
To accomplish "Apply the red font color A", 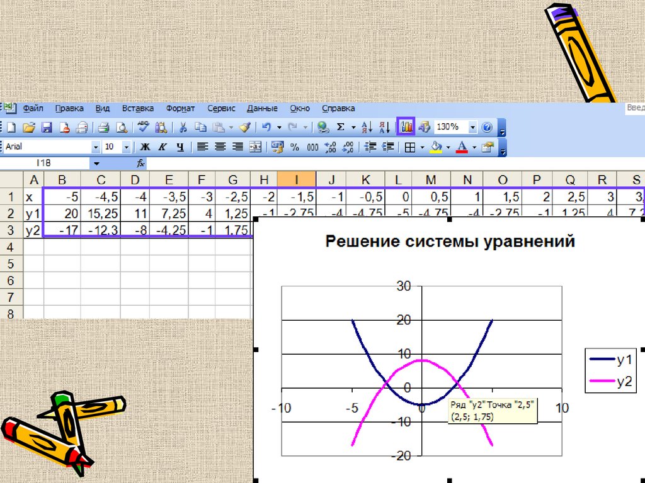I will (462, 147).
